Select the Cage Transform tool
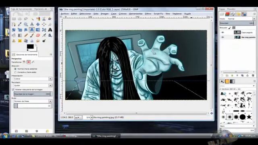258x145 pixels. [44, 30]
